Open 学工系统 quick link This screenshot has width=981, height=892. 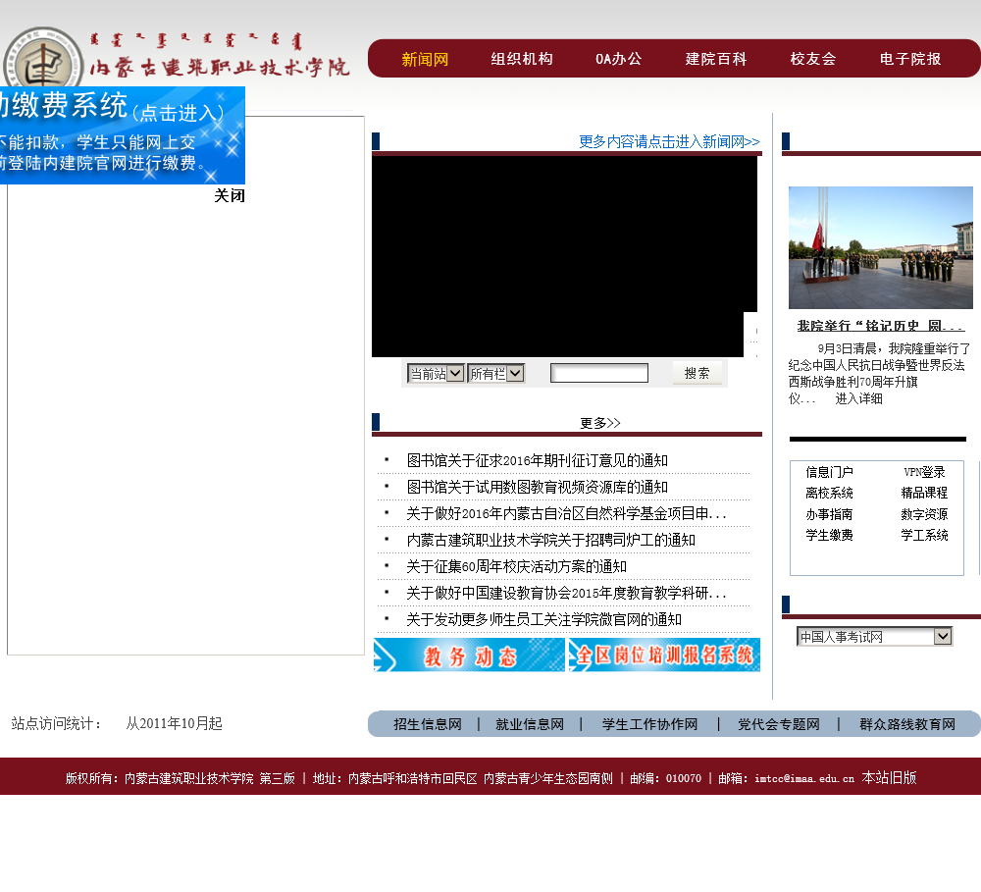(924, 535)
